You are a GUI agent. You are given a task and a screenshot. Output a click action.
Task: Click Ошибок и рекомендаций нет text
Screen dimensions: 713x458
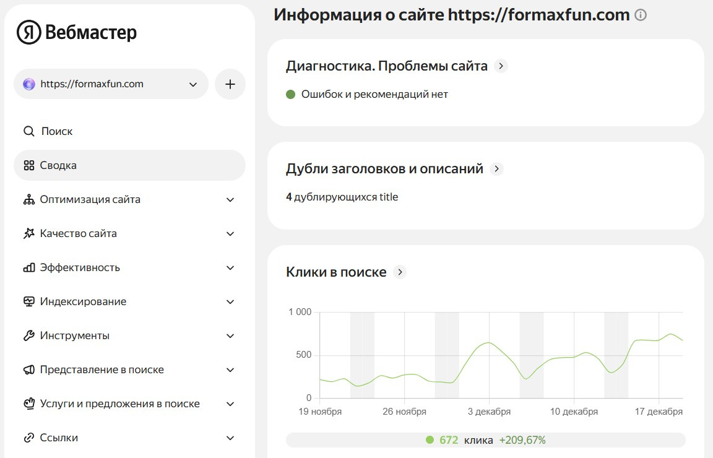pyautogui.click(x=374, y=95)
